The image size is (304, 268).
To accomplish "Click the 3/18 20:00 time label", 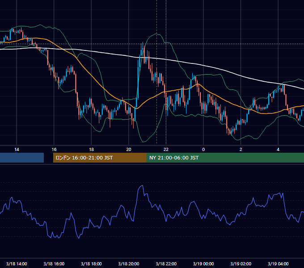I will (129, 264).
